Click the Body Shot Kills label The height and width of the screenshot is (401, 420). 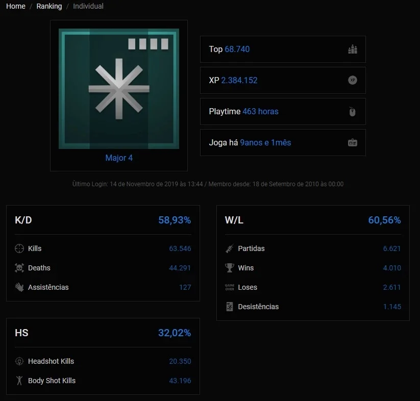(x=52, y=381)
